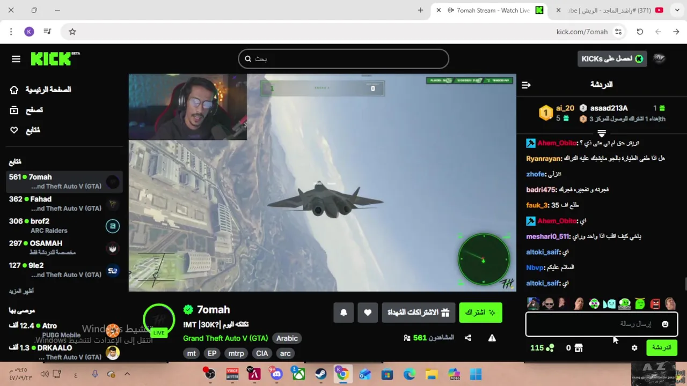Expand the chat leaderboard dropdown arrow
Image resolution: width=687 pixels, height=386 pixels.
point(602,133)
